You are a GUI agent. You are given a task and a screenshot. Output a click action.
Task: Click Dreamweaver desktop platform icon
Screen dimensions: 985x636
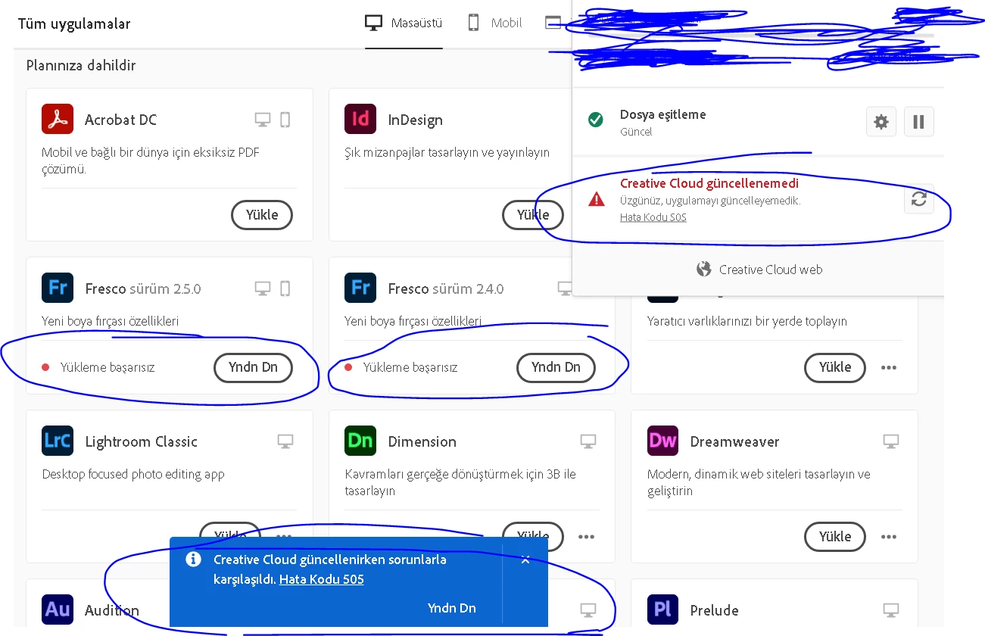coord(891,441)
